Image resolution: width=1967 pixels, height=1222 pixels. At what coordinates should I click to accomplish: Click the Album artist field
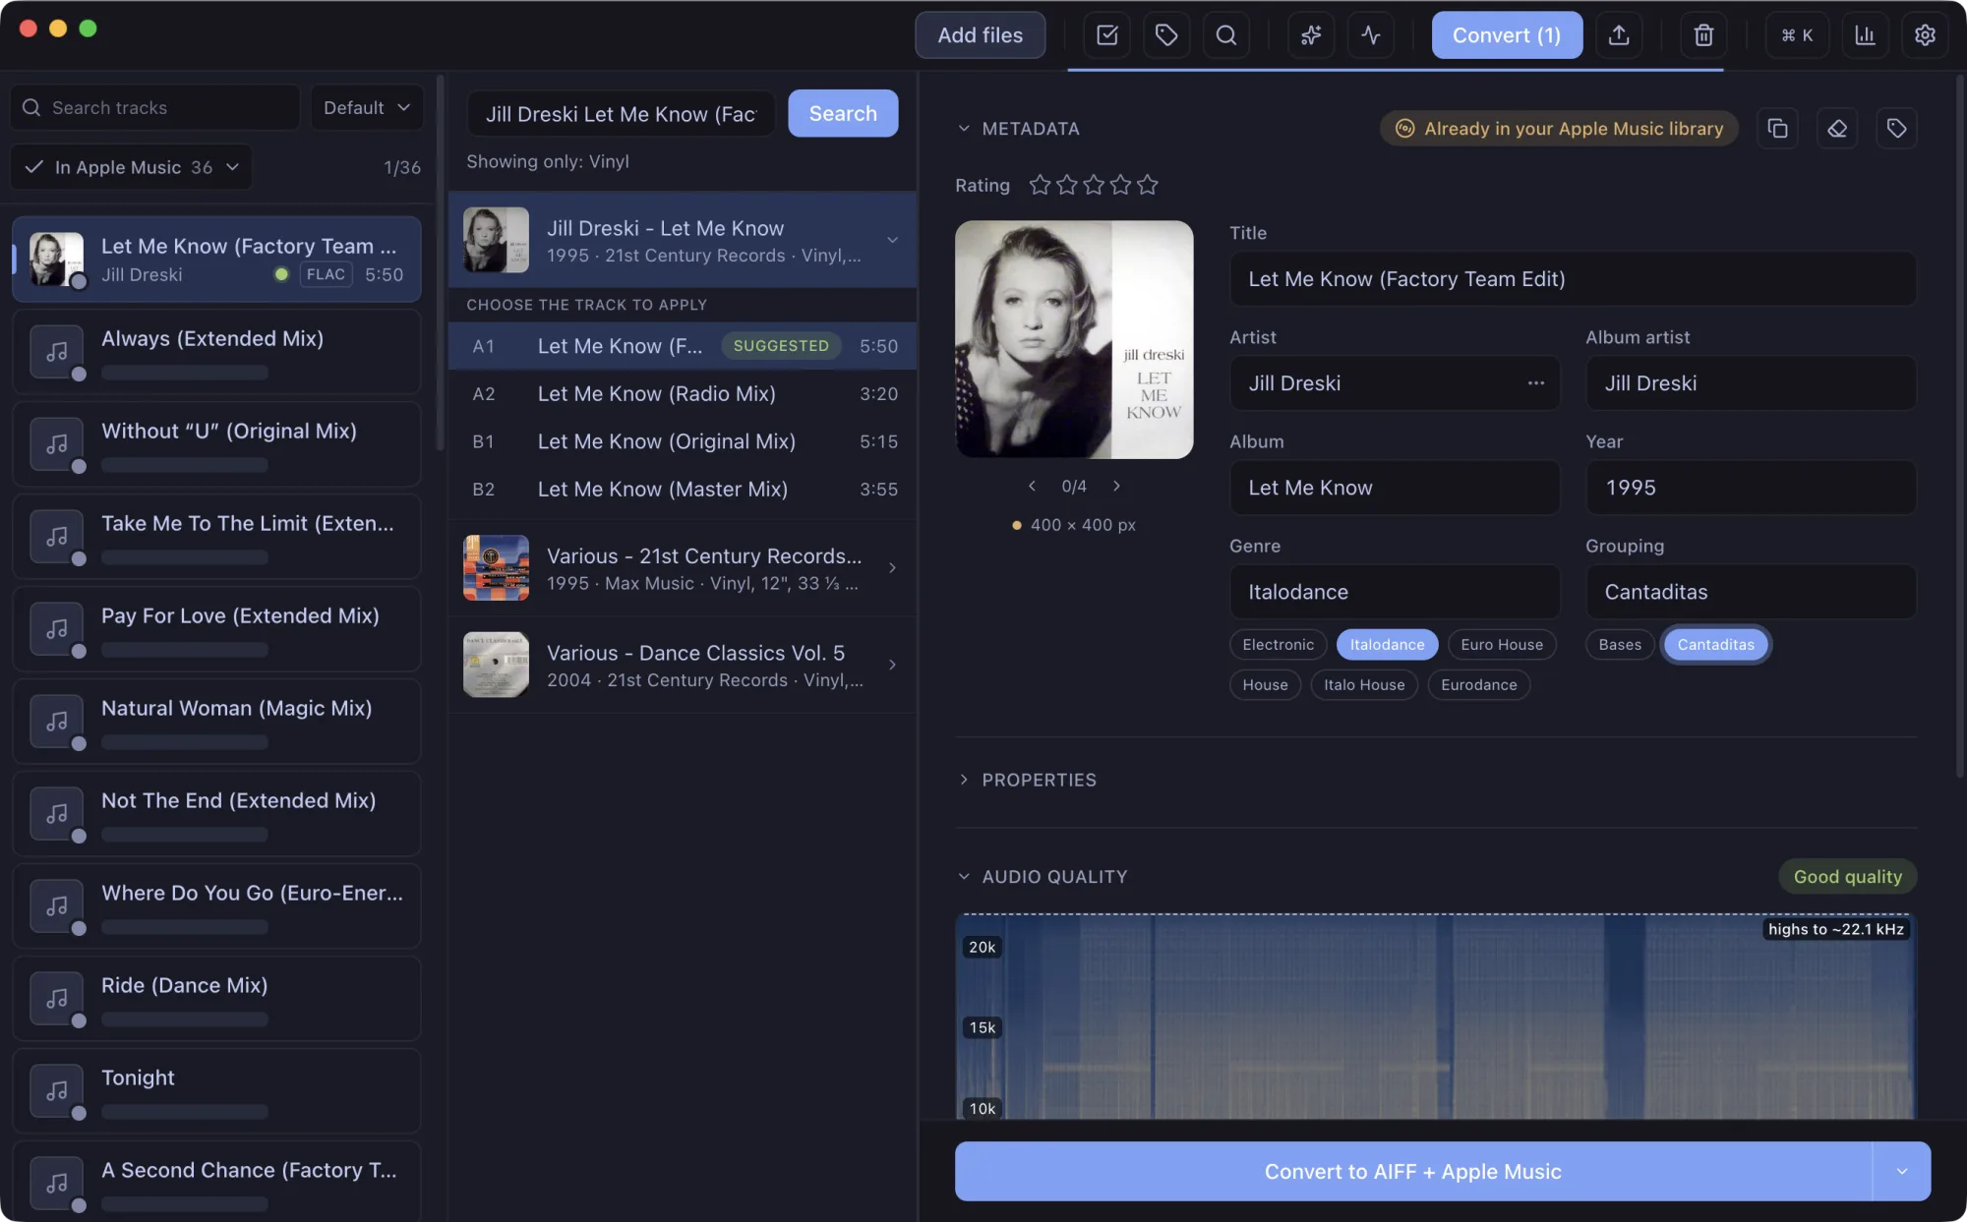[1751, 383]
